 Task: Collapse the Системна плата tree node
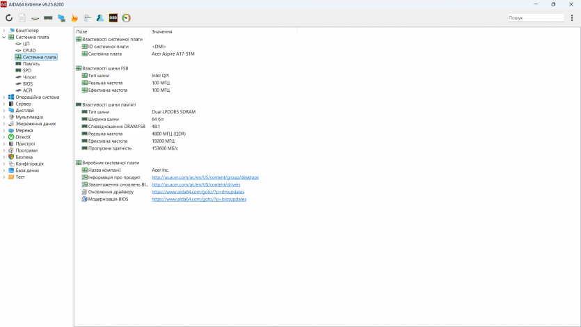3,37
